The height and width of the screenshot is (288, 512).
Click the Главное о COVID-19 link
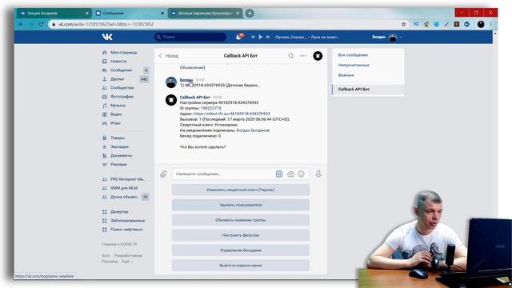click(119, 244)
